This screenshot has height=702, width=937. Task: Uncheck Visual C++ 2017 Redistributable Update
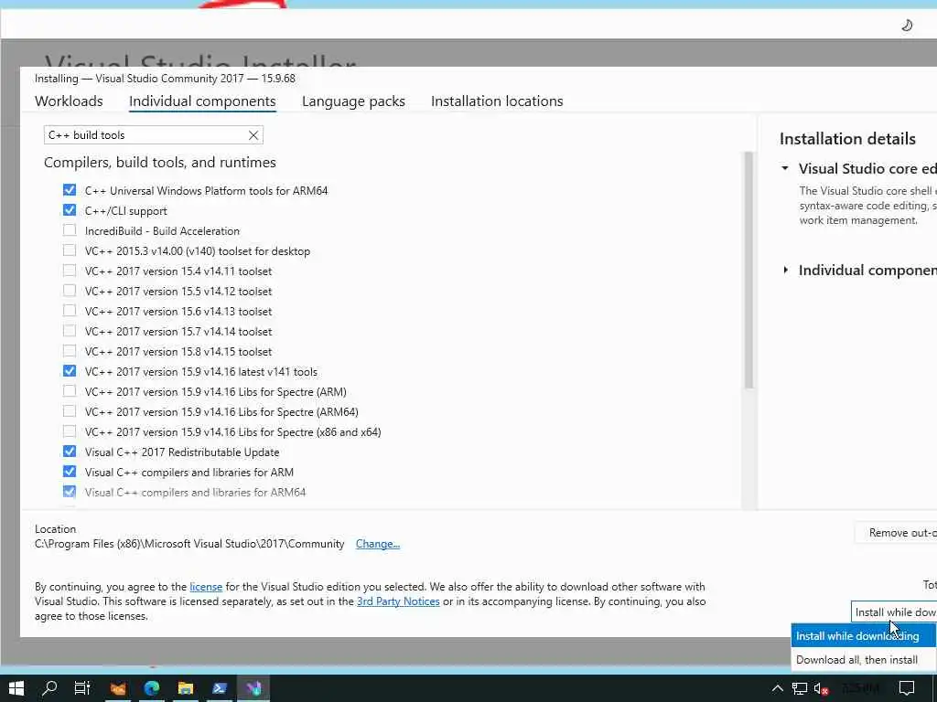click(x=70, y=452)
